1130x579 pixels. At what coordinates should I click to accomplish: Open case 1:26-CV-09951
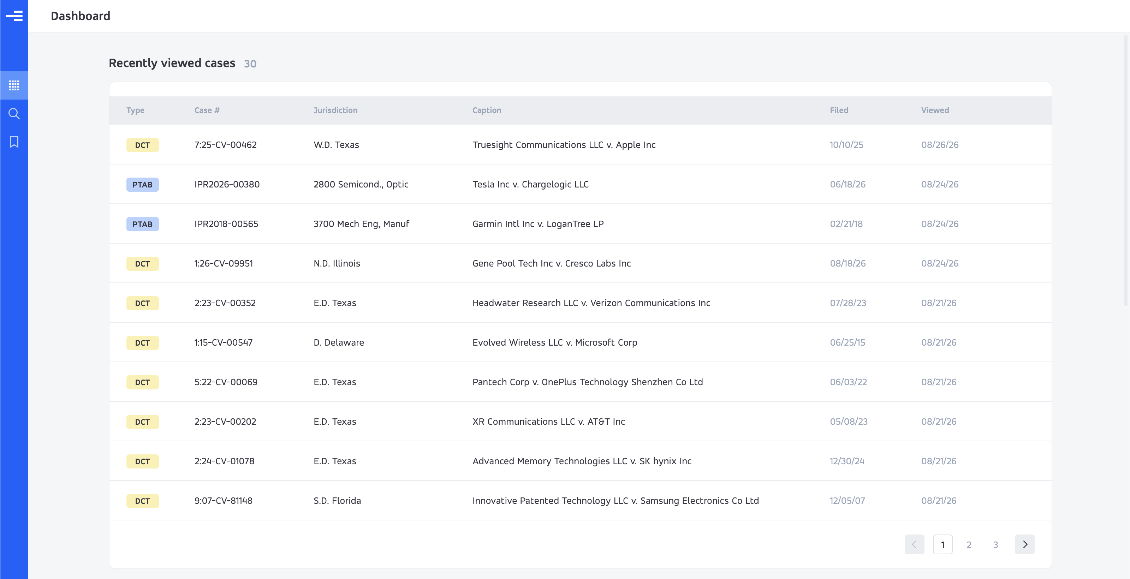click(x=224, y=263)
